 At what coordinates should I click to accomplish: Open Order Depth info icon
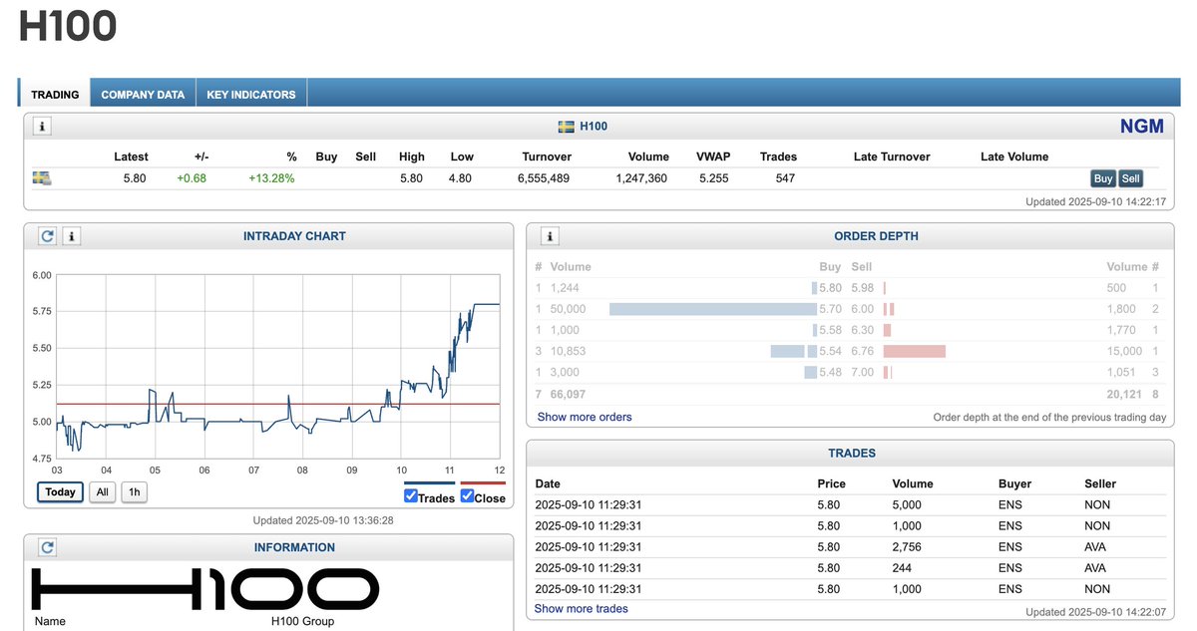(x=551, y=236)
